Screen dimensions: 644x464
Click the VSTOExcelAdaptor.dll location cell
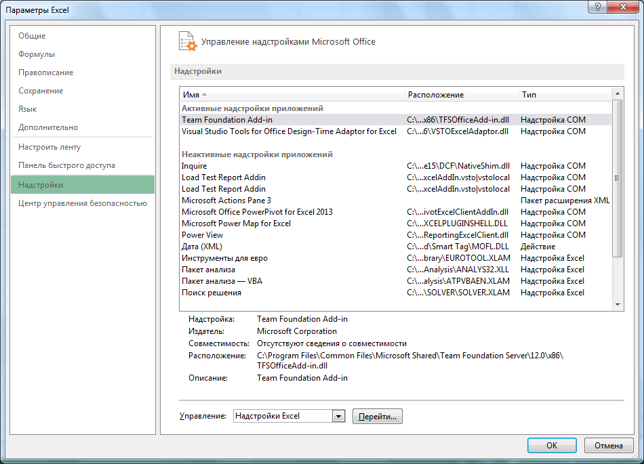(458, 131)
